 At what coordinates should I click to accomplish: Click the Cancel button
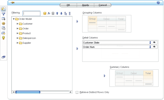coord(103,5)
